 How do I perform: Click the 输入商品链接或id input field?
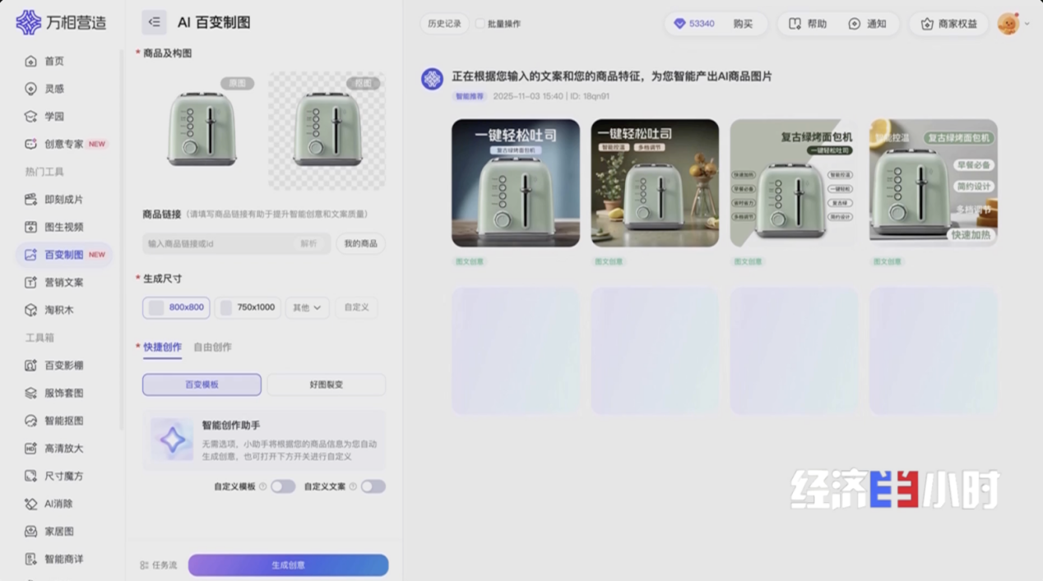(x=218, y=243)
